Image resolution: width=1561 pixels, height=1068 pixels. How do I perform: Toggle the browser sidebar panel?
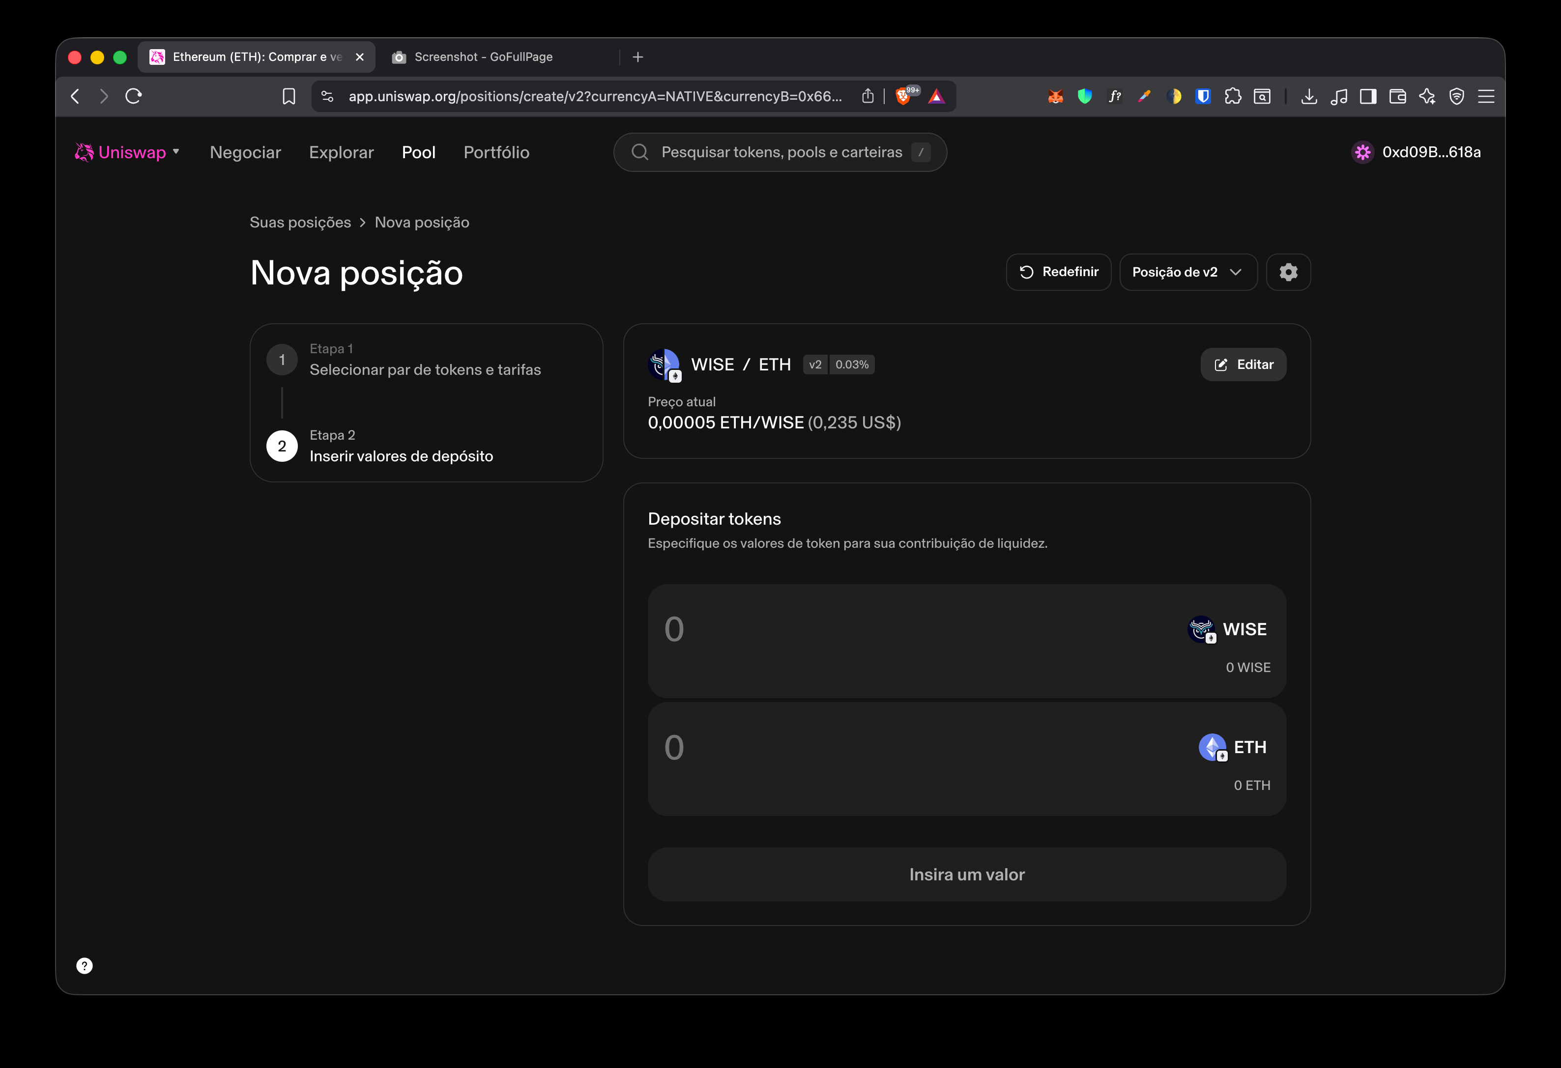(x=1368, y=97)
